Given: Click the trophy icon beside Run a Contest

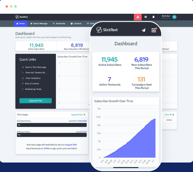Looking at the screenshot, I should pos(23,84).
